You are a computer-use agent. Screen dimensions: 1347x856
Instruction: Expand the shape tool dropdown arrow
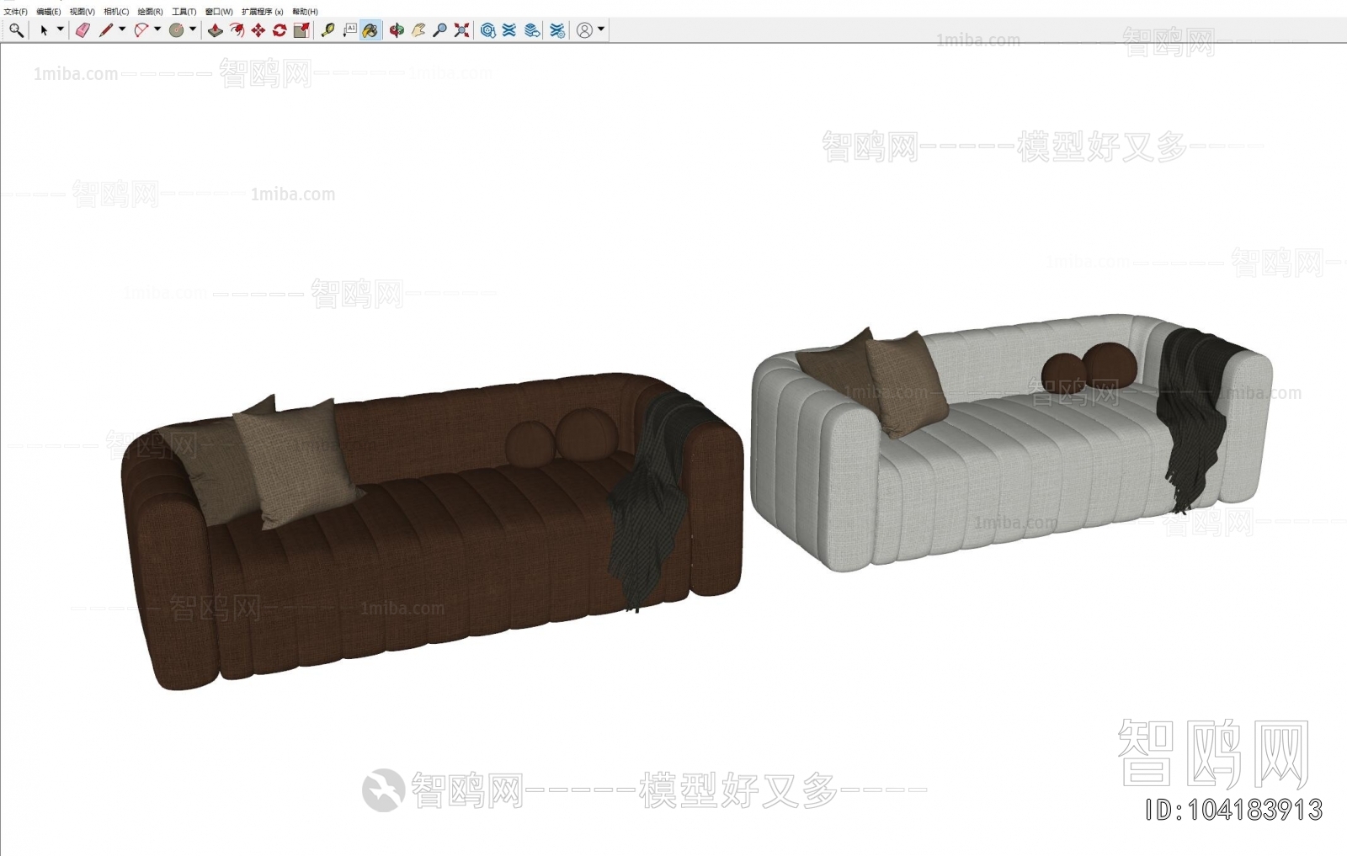(193, 29)
